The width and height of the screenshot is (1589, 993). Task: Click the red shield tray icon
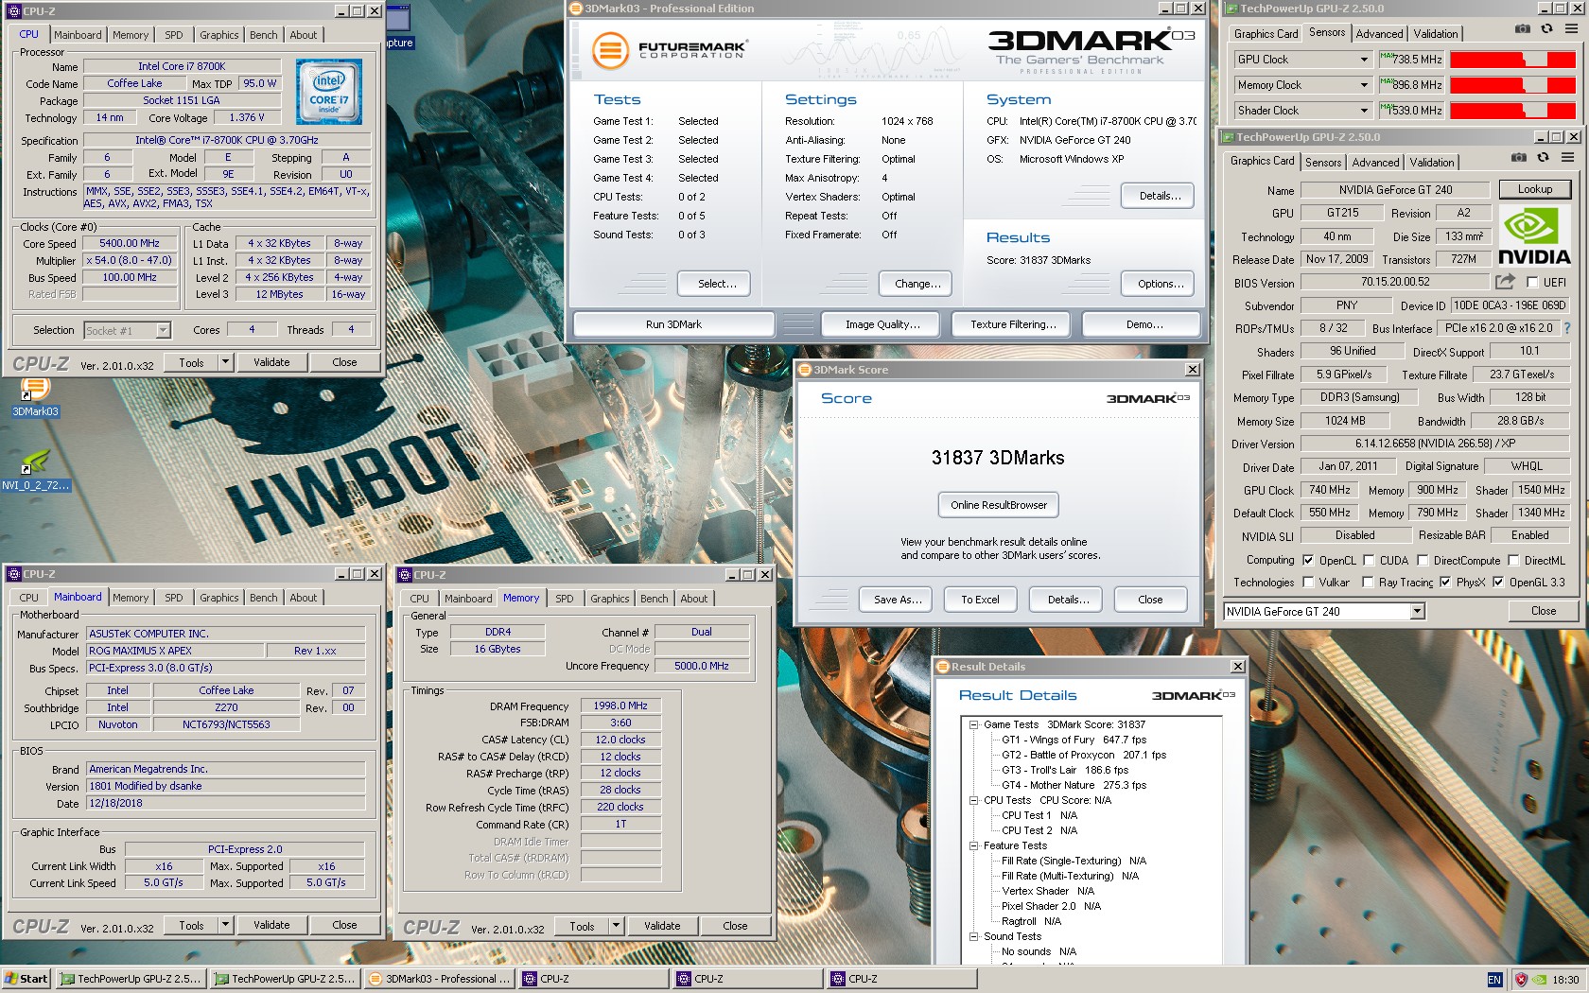(x=1521, y=980)
